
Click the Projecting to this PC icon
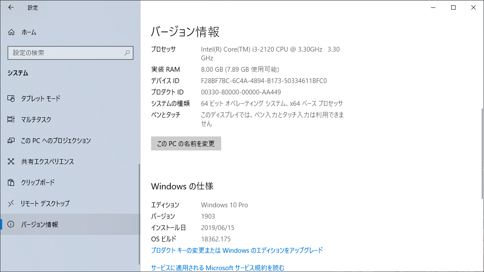[x=11, y=140]
